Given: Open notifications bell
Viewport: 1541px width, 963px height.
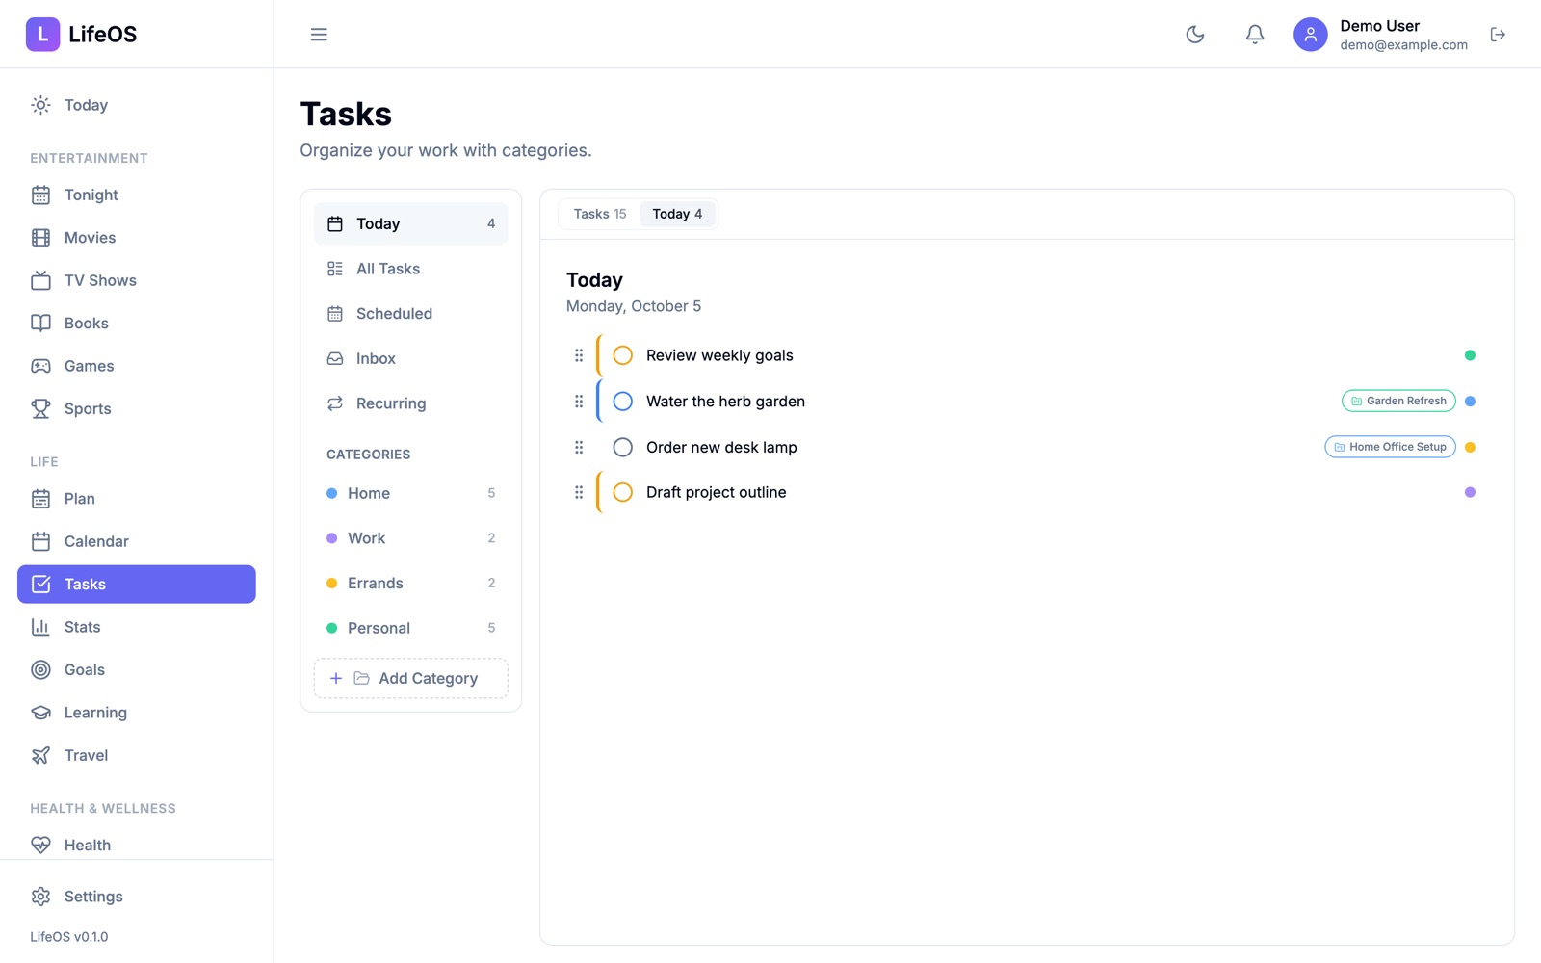Looking at the screenshot, I should pyautogui.click(x=1255, y=35).
